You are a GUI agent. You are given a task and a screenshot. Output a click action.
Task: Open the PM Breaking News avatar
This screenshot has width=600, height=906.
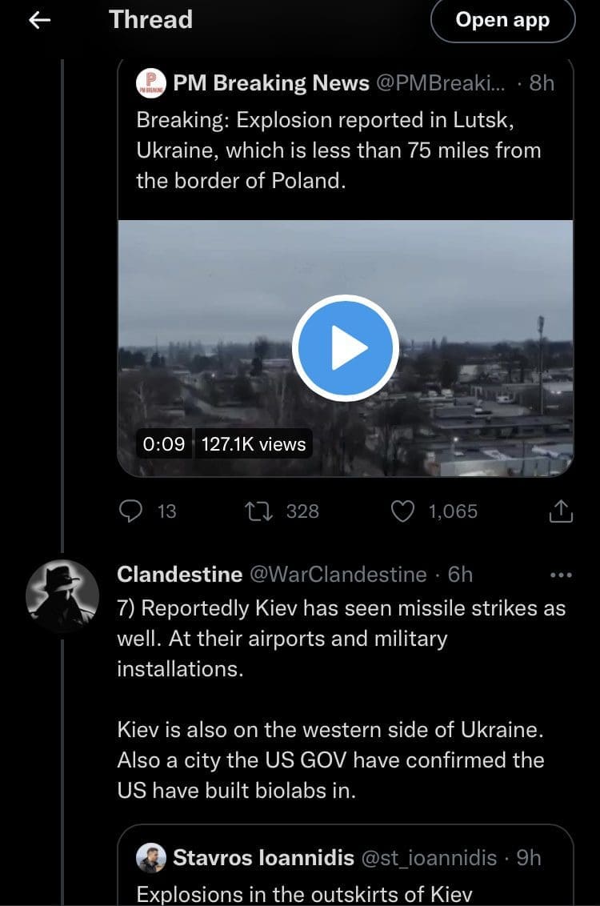coord(151,82)
